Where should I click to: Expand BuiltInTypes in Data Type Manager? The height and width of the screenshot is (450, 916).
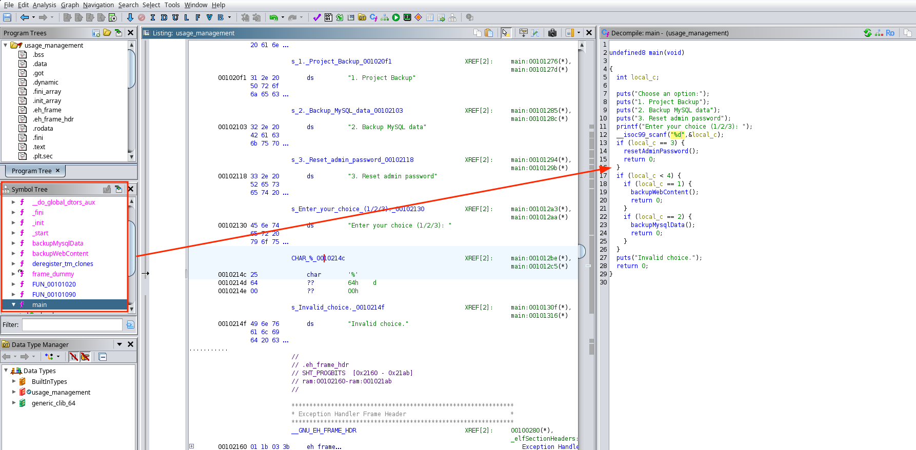click(x=14, y=381)
